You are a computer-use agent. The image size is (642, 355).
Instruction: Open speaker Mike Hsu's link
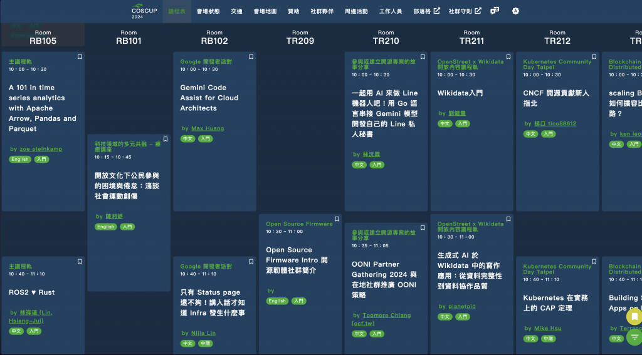click(x=548, y=329)
